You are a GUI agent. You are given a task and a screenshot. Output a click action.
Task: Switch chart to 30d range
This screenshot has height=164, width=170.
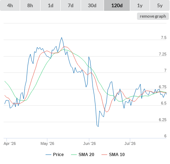(x=92, y=5)
